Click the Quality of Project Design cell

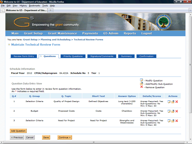pyautogui.click(x=66, y=101)
